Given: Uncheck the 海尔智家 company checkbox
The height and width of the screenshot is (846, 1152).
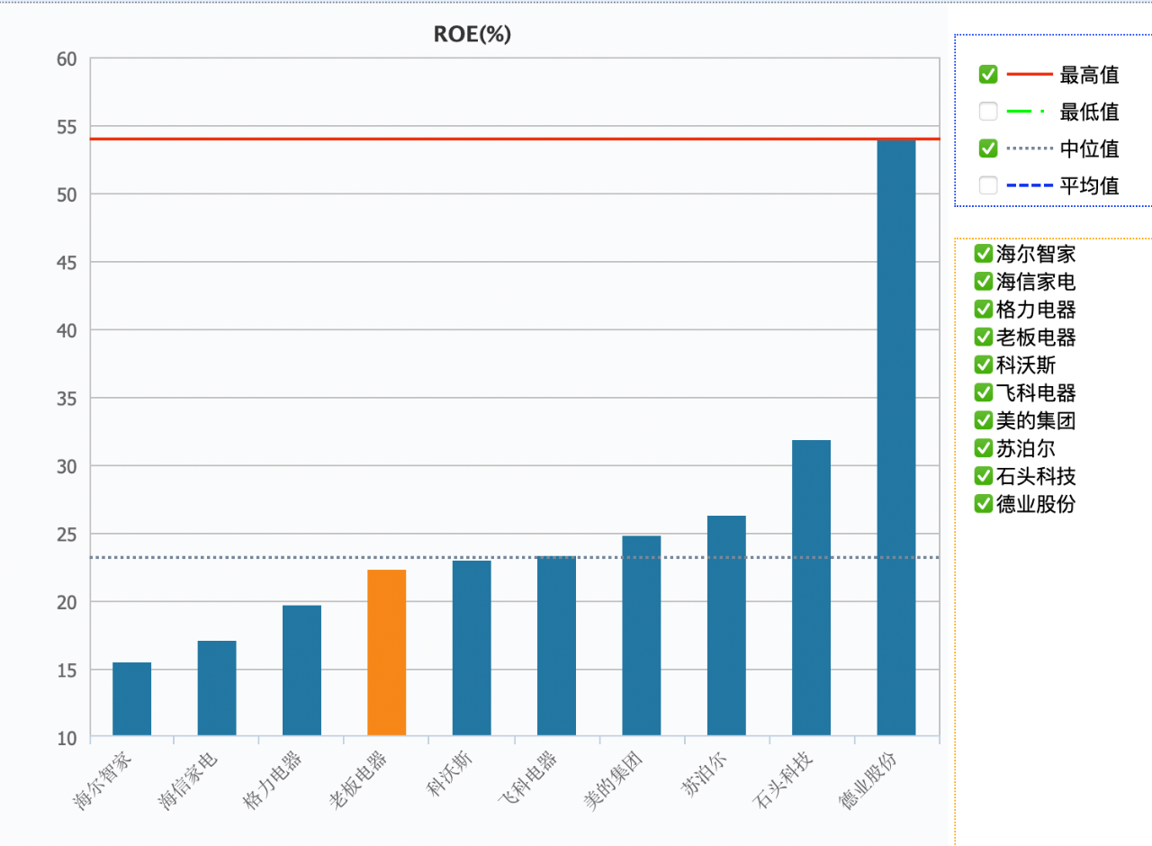Looking at the screenshot, I should click(984, 254).
